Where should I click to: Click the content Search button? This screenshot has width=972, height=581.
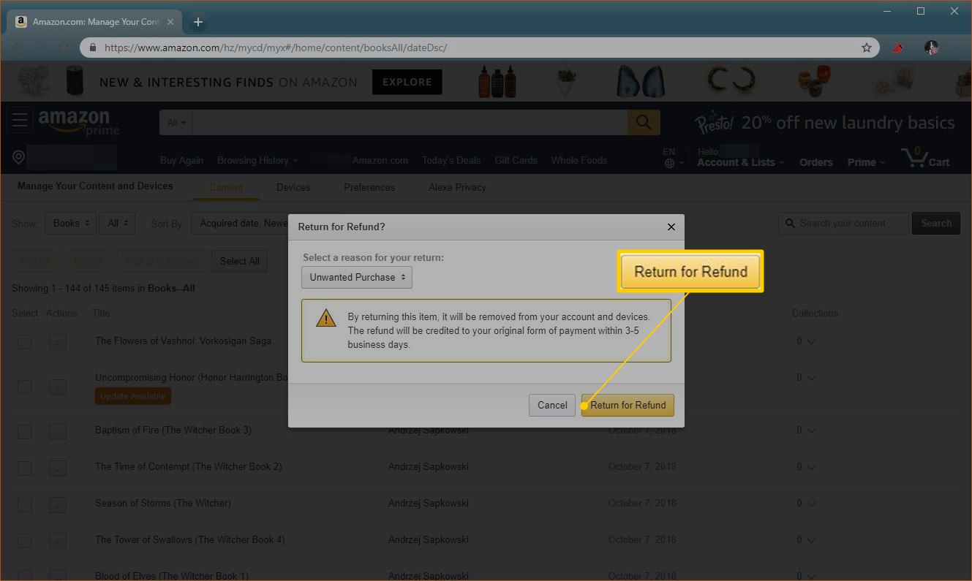[x=936, y=224]
